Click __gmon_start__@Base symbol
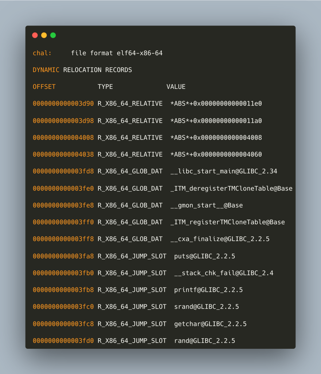This screenshot has width=321, height=374. click(x=207, y=206)
